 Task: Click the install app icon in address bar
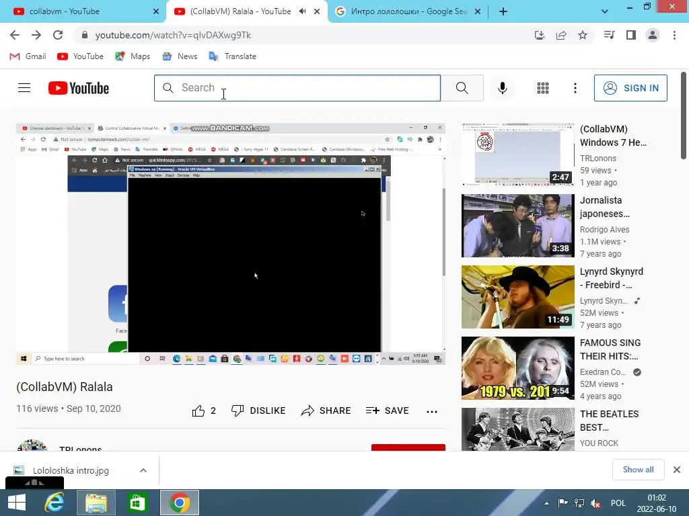click(x=540, y=35)
